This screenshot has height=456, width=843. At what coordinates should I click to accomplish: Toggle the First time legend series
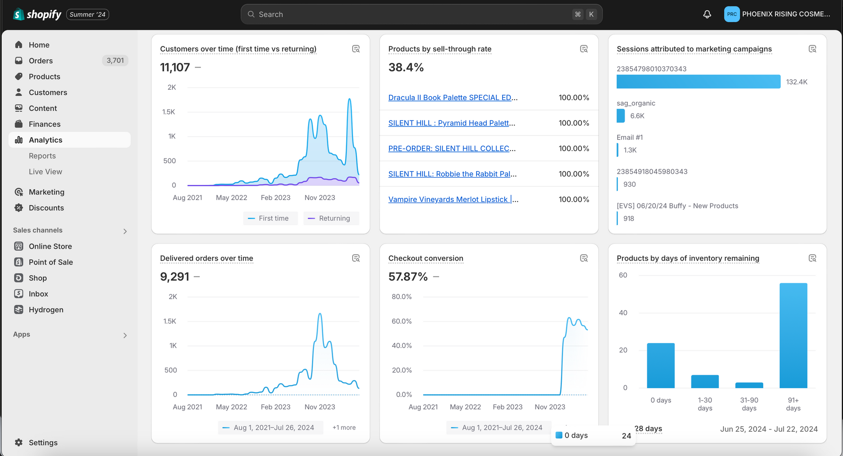point(270,218)
